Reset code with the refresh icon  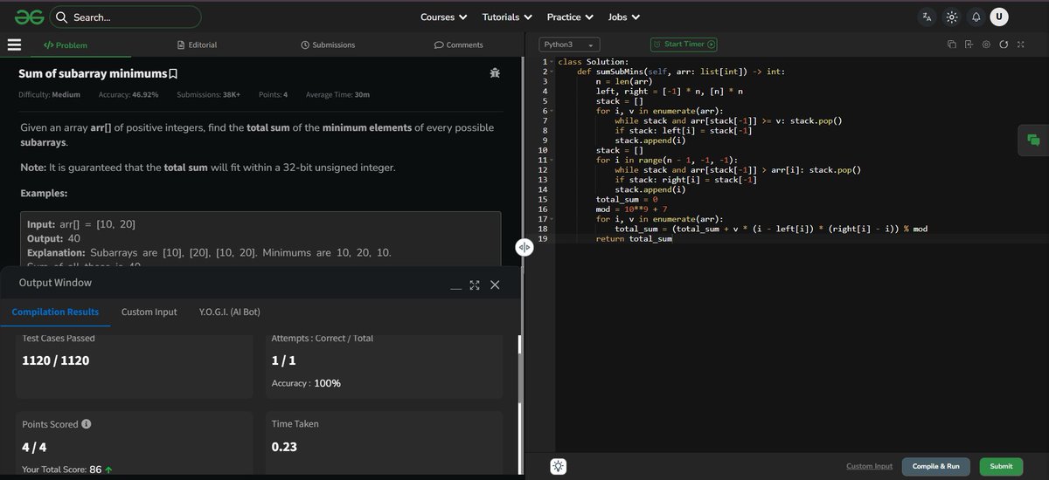point(1004,45)
